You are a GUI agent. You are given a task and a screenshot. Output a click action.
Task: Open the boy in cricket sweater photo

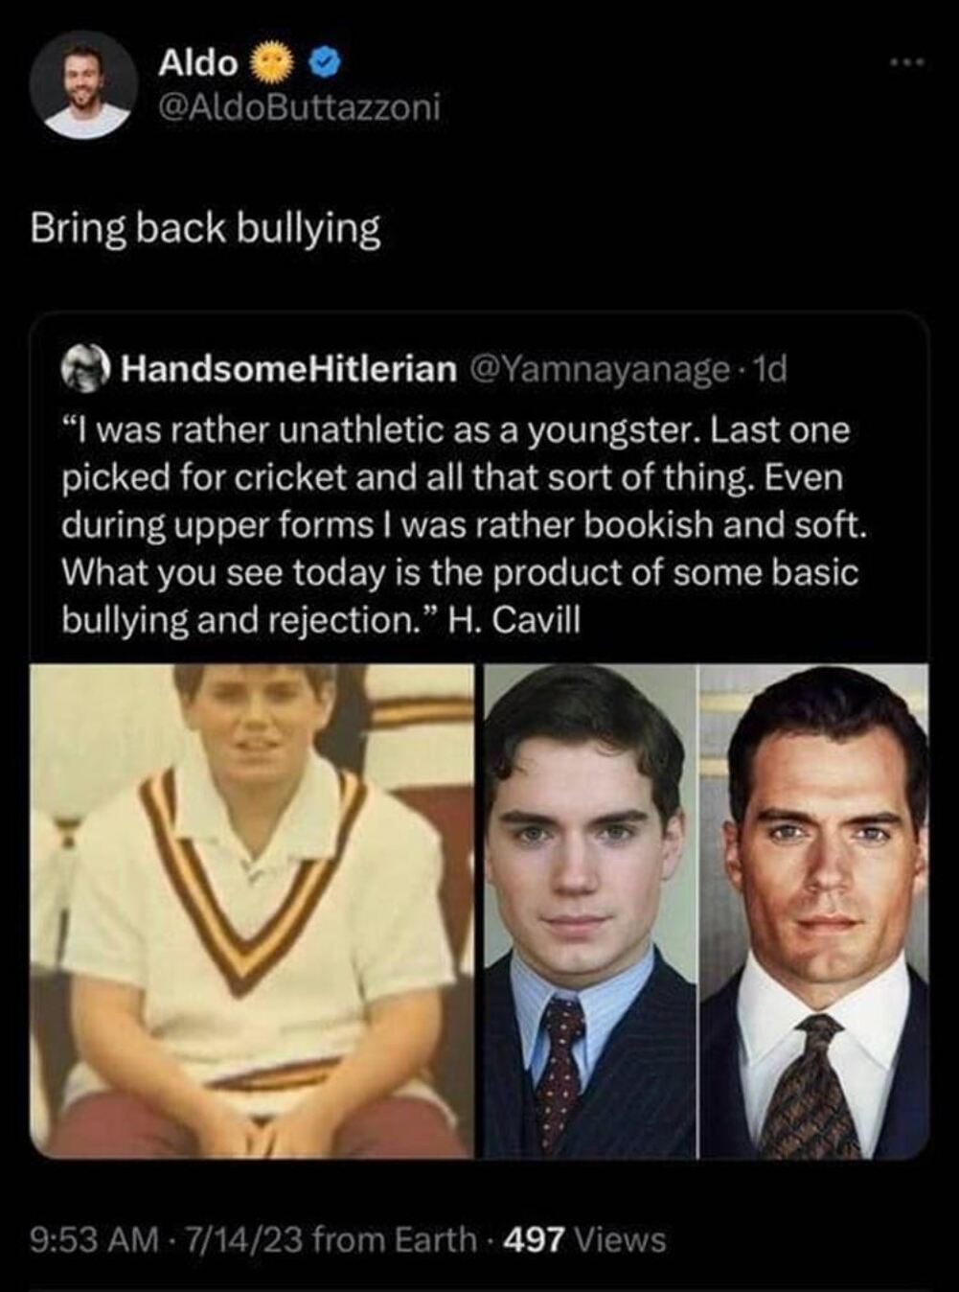(252, 910)
